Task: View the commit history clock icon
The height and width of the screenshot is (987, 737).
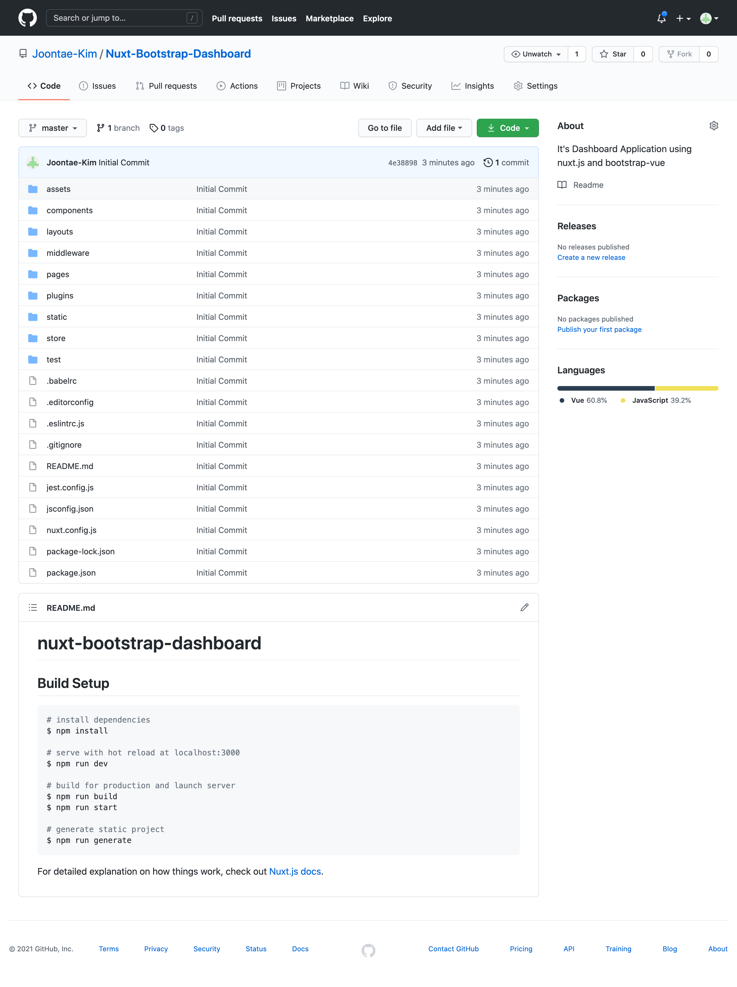Action: pos(488,162)
